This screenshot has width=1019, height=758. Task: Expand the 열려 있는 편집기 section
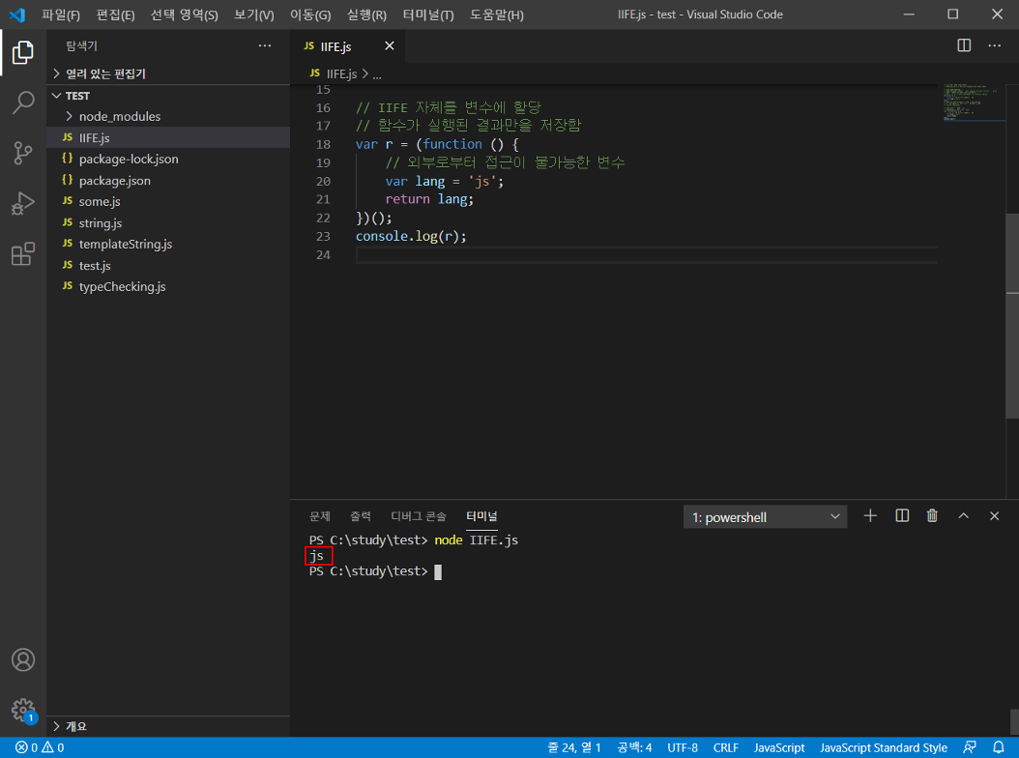click(168, 73)
